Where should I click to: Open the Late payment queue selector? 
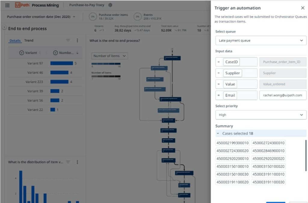click(x=260, y=40)
